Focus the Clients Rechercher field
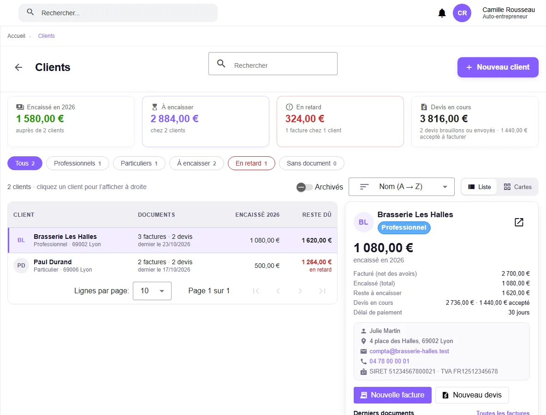The height and width of the screenshot is (415, 546). 273,64
